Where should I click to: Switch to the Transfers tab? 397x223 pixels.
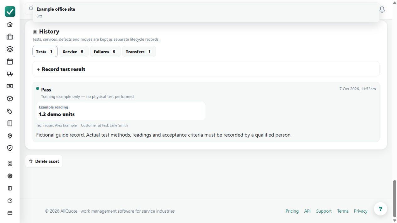click(x=139, y=51)
